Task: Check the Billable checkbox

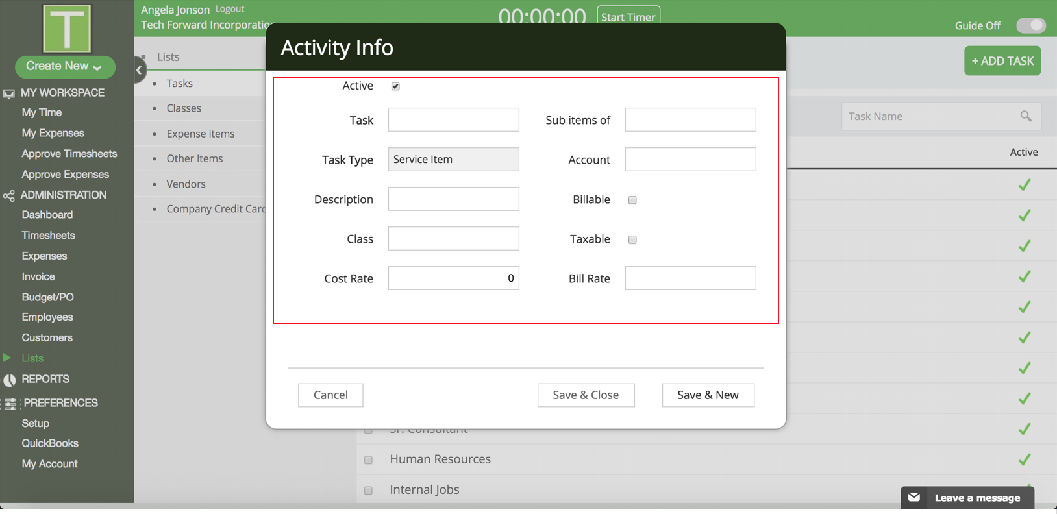Action: pyautogui.click(x=632, y=200)
